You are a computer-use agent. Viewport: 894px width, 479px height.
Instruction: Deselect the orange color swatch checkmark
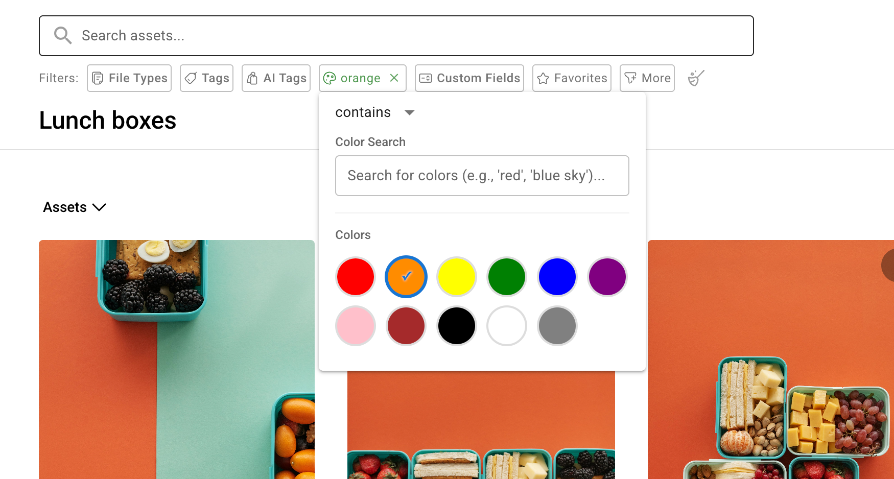(406, 277)
